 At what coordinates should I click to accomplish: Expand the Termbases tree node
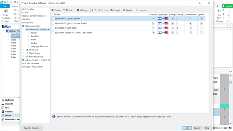pyautogui.click(x=24, y=49)
